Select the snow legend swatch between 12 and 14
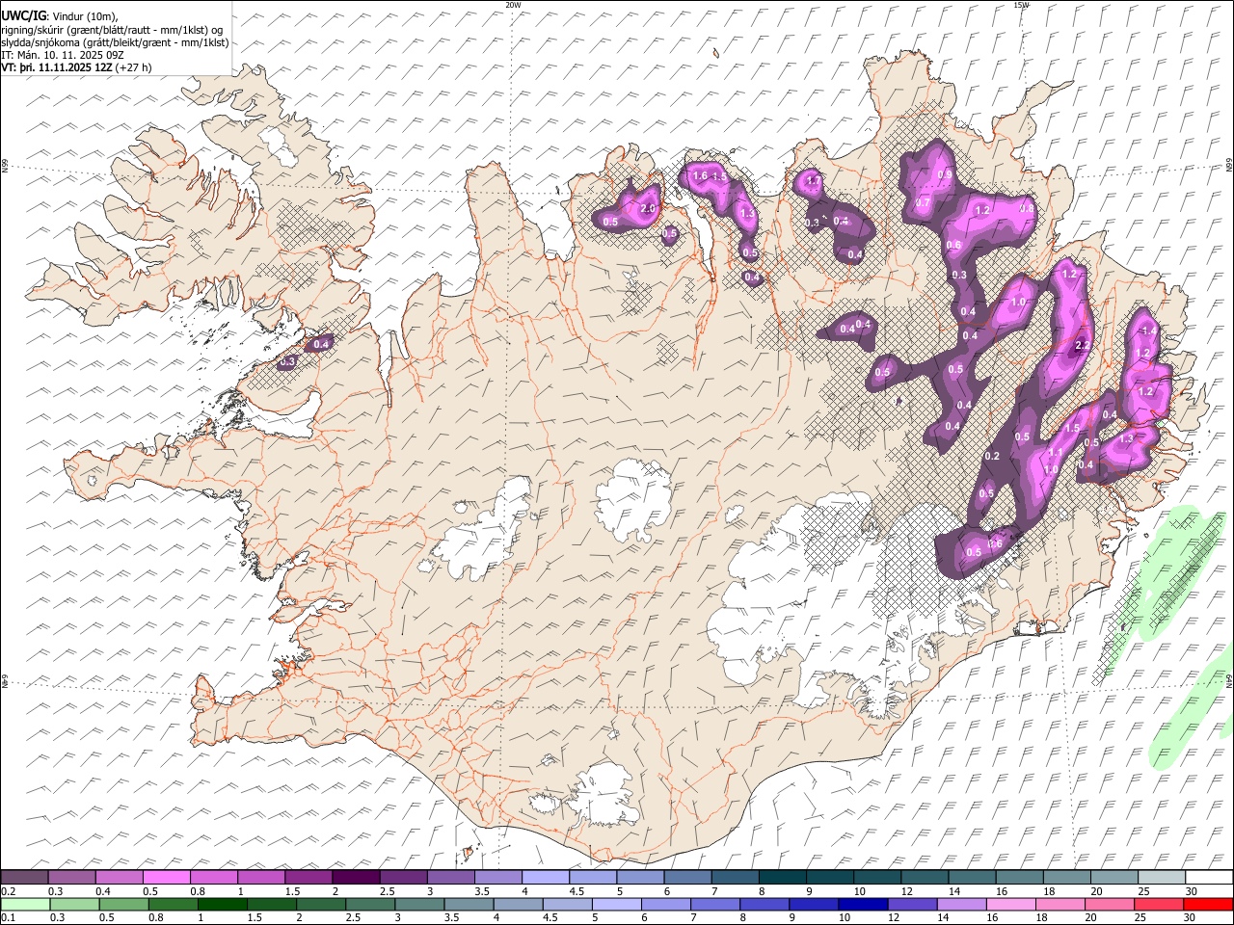The image size is (1234, 925). [925, 877]
